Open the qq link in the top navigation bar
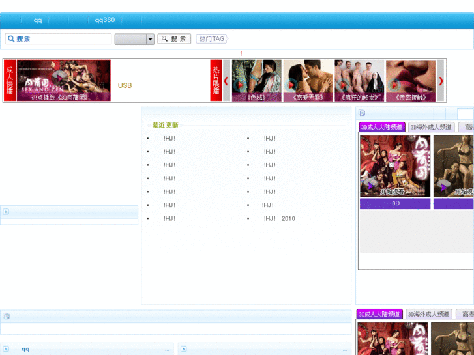 (x=38, y=20)
